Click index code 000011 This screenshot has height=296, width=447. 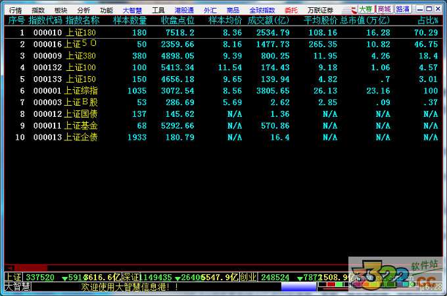(47, 126)
